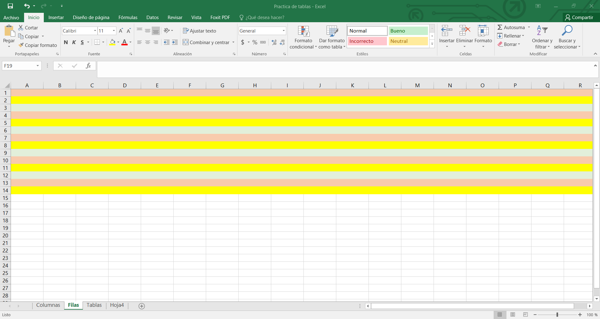Apply the Incorrecto cell style
Screen dimensions: 600x319
(x=367, y=41)
